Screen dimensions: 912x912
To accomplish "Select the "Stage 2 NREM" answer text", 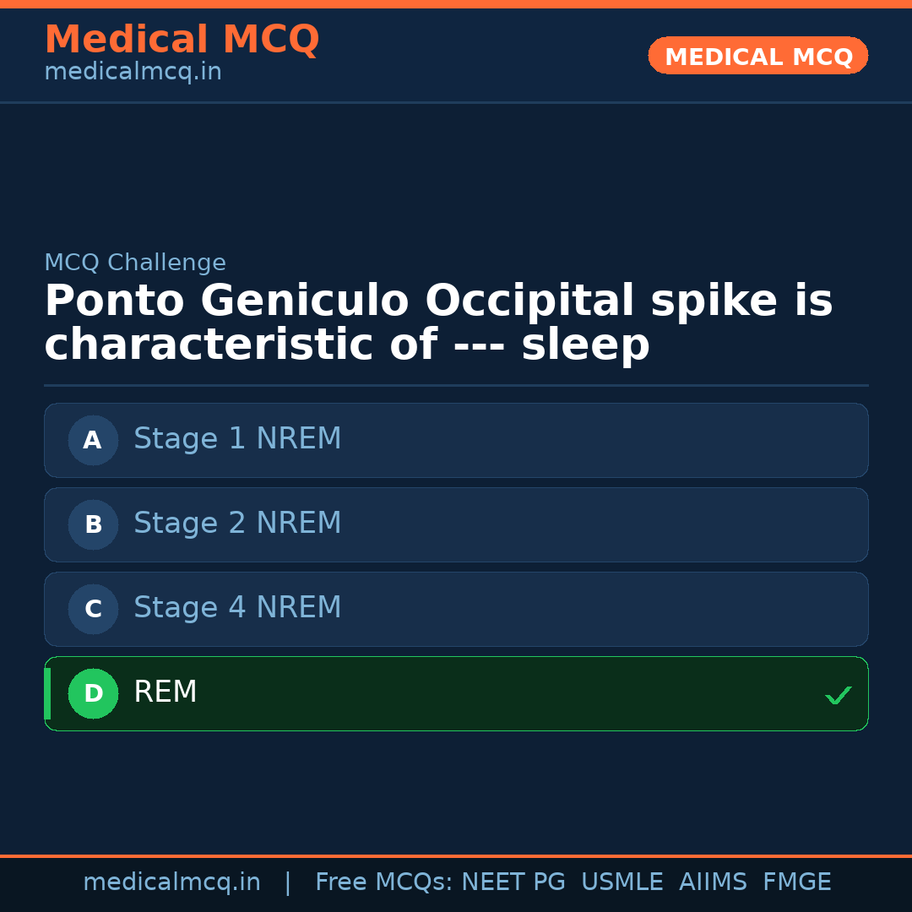I will pos(237,524).
